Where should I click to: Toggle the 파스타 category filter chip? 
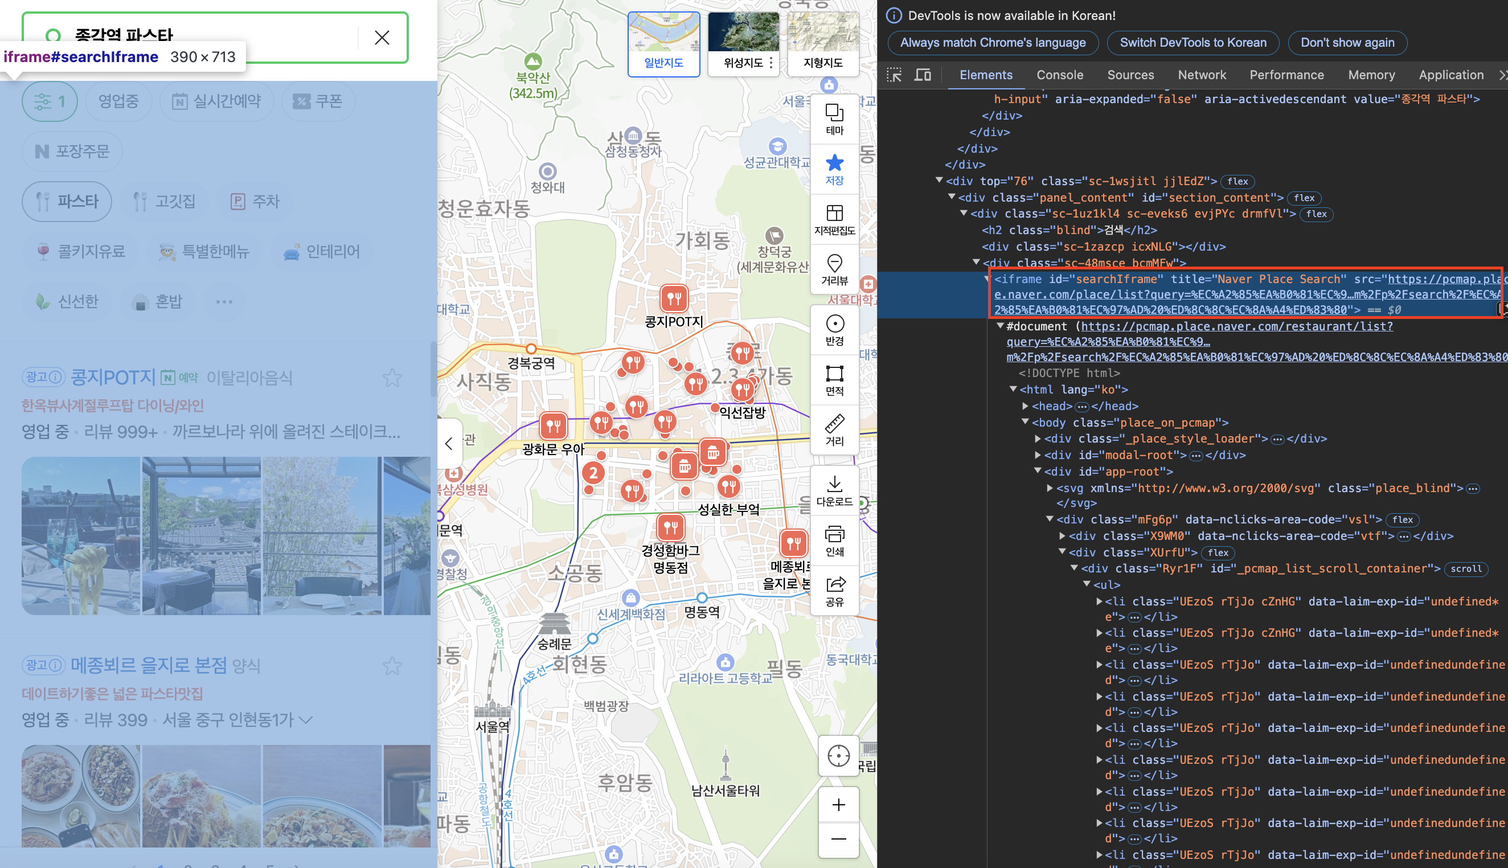[x=67, y=202]
